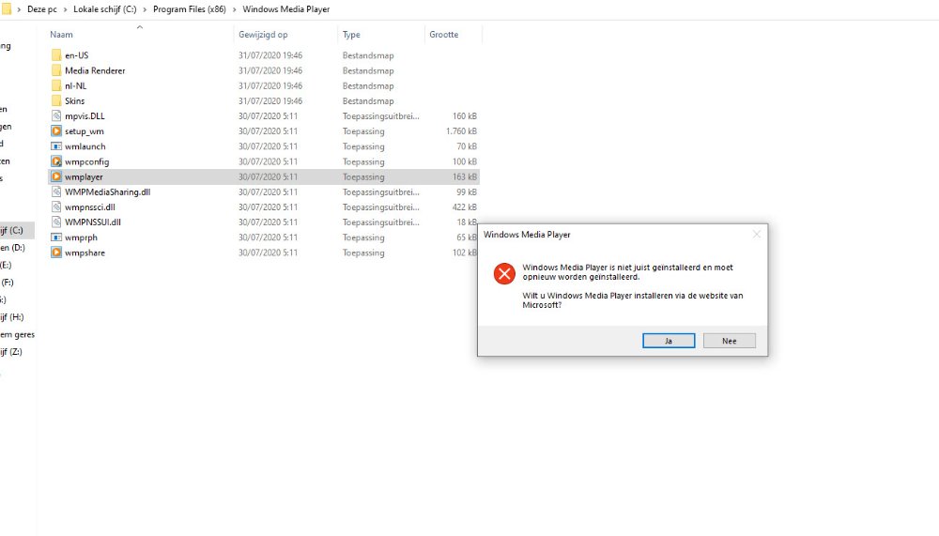Select the wmpnssci.dll file name
The image size is (939, 536).
pos(90,207)
